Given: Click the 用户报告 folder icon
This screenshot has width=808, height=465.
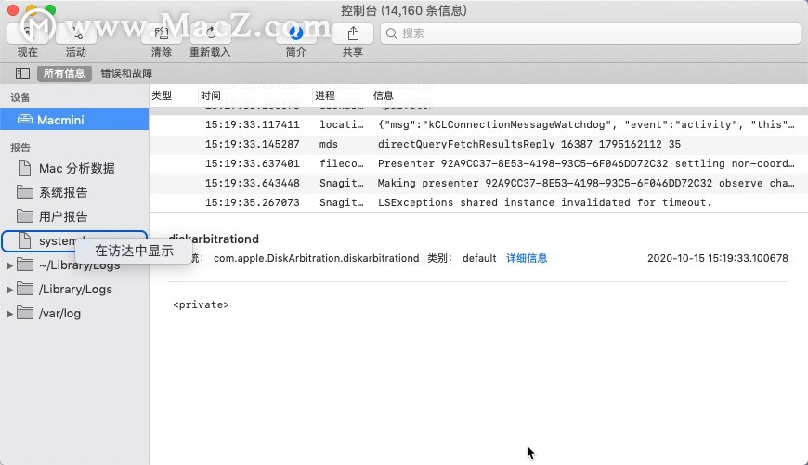Looking at the screenshot, I should pos(25,215).
